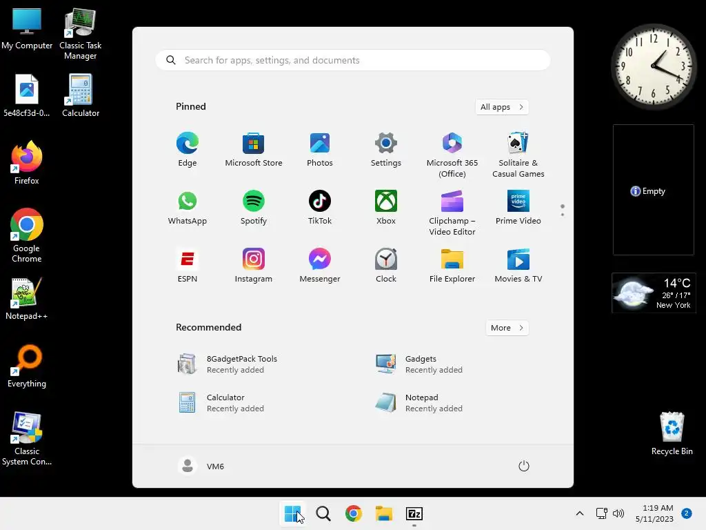
Task: Open Spotify pinned app
Action: point(254,208)
